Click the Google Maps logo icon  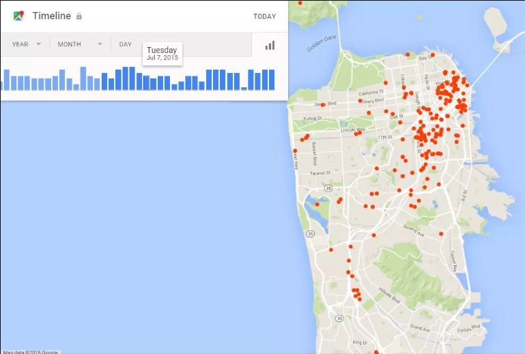tap(18, 16)
